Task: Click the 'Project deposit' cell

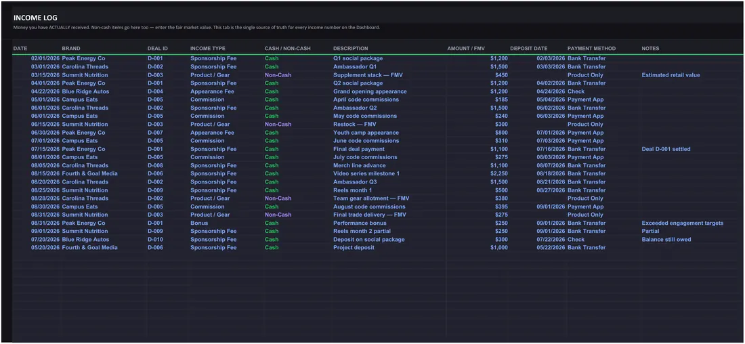Action: point(354,248)
